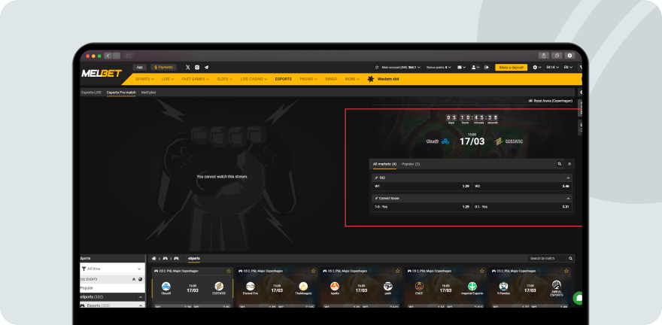Open the green live chat bubble
The image size is (662, 325).
coord(578,298)
